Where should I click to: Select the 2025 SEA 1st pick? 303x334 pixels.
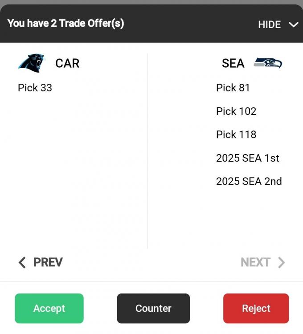point(248,158)
